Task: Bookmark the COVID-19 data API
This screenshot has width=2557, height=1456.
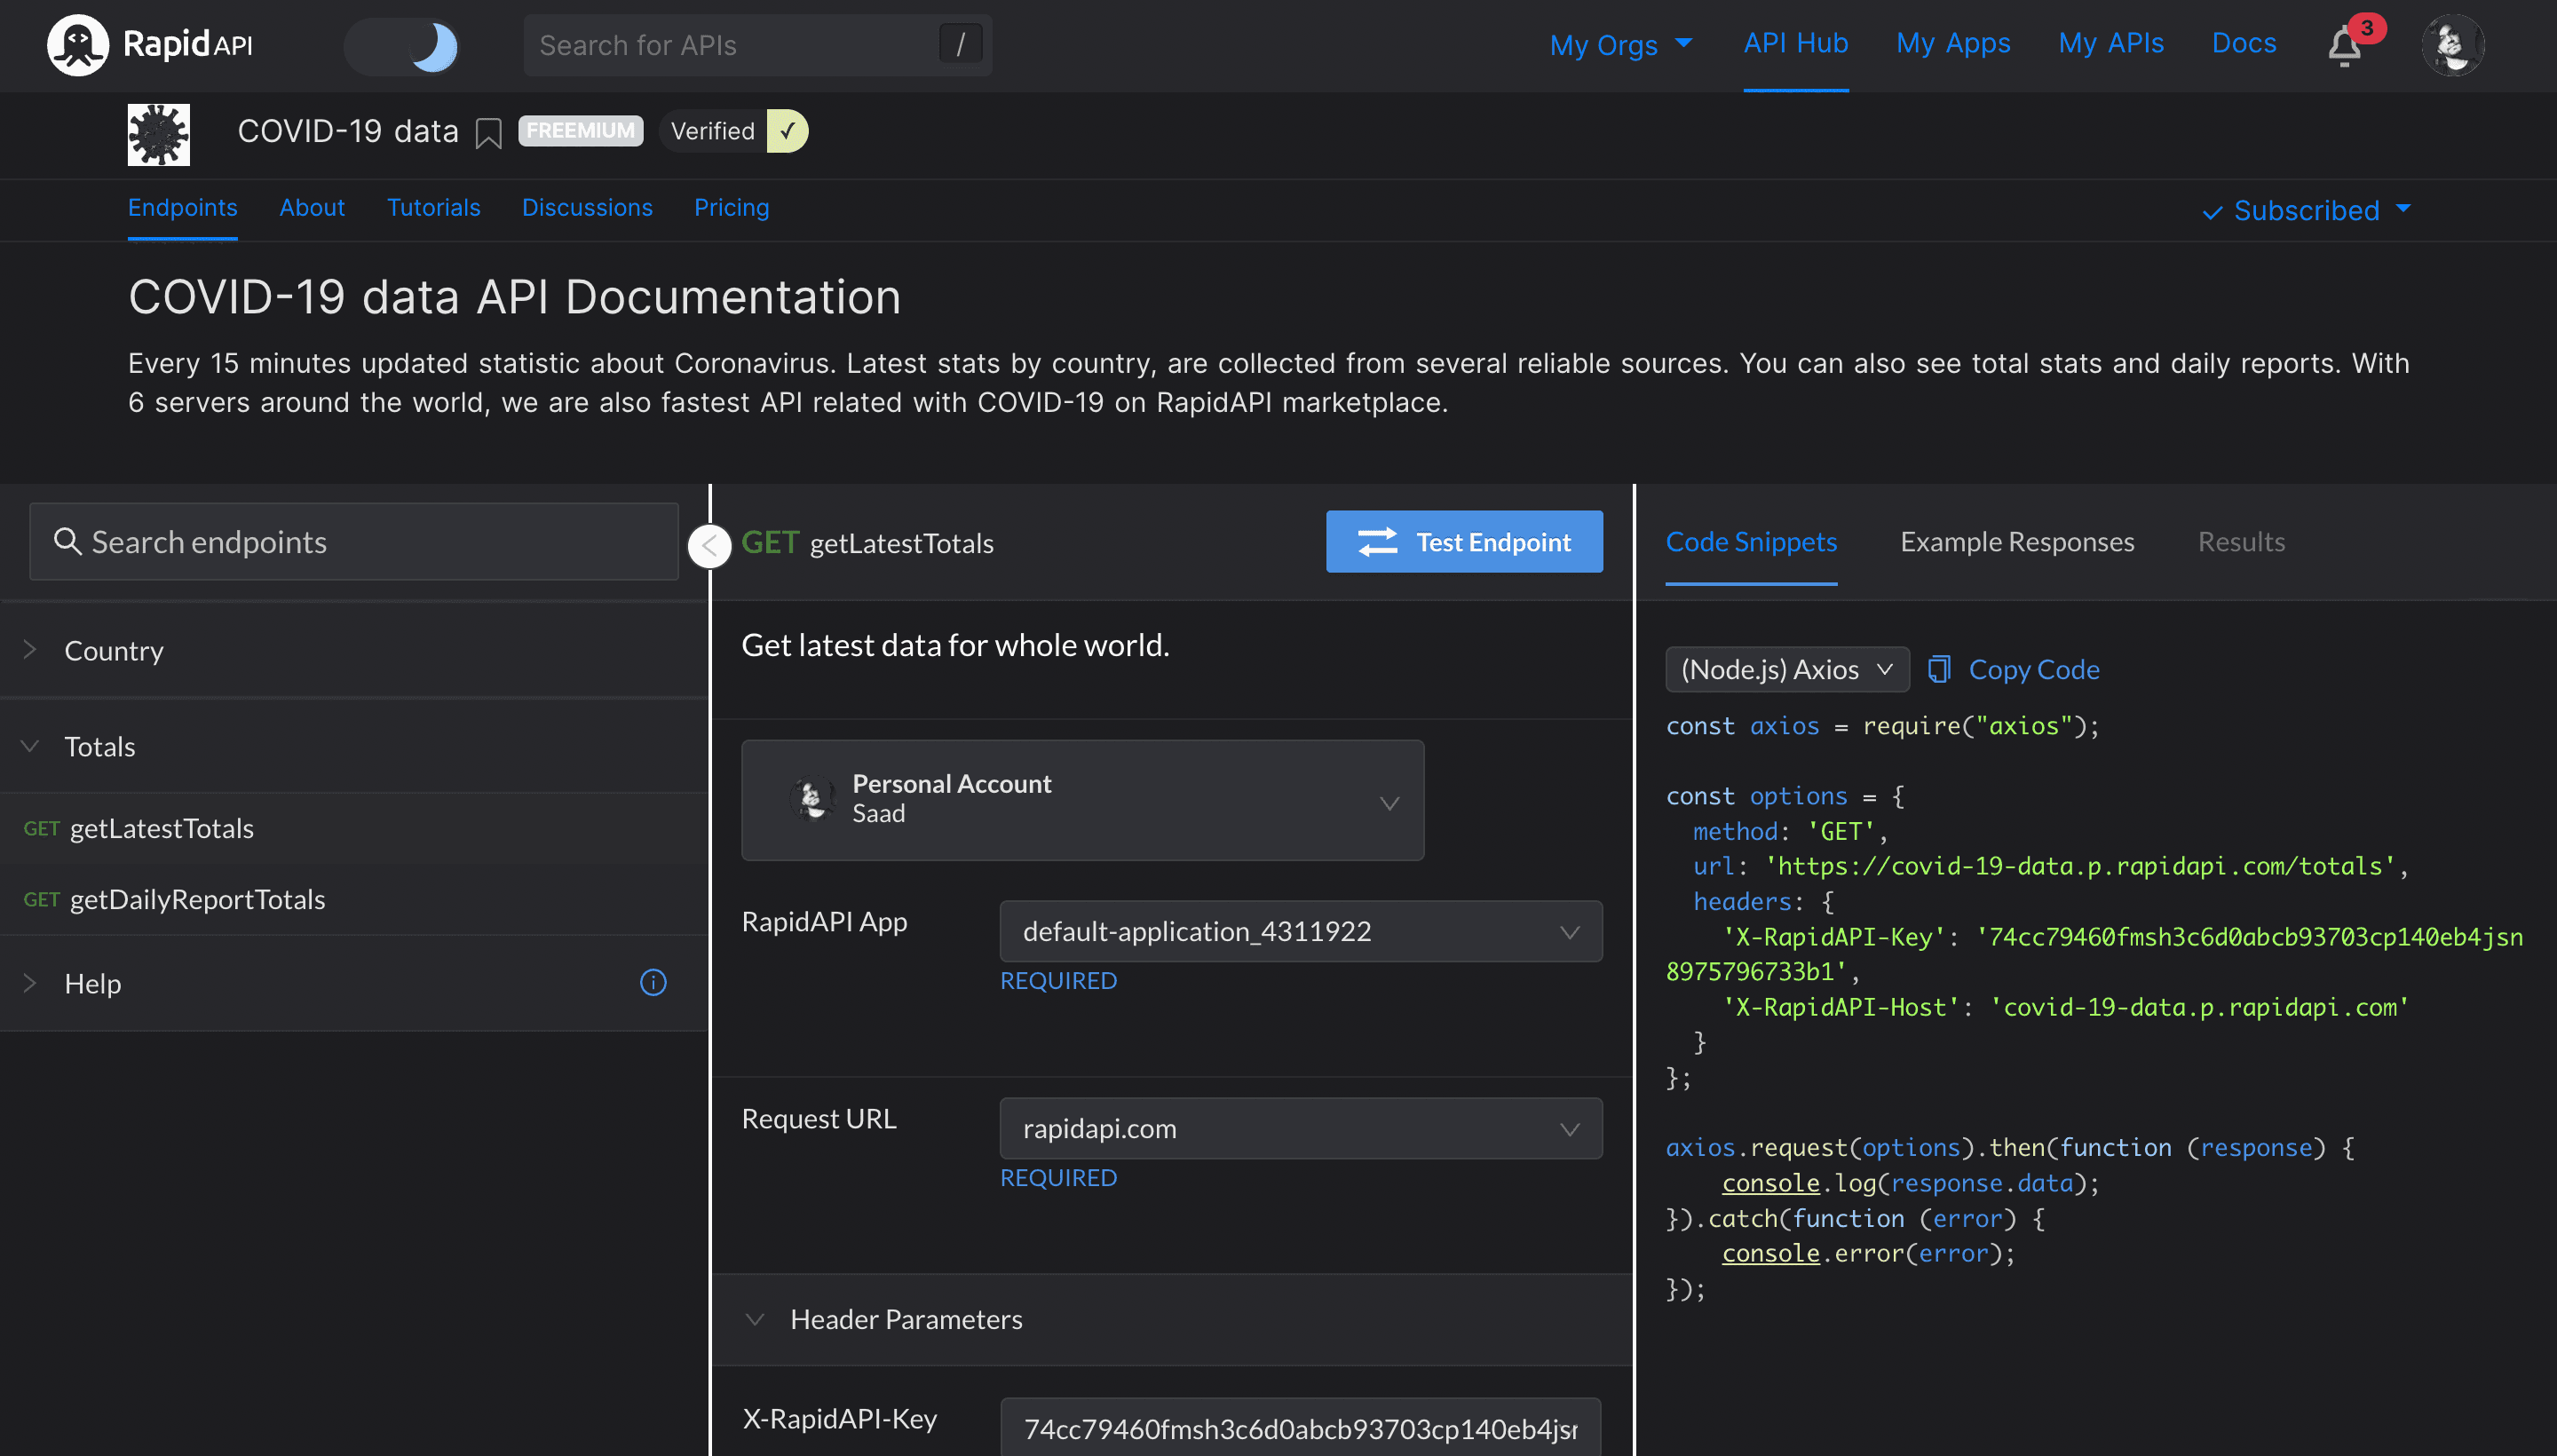Action: click(x=488, y=133)
